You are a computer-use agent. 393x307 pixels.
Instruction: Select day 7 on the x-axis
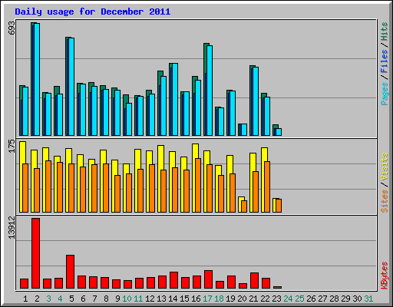[x=94, y=299]
